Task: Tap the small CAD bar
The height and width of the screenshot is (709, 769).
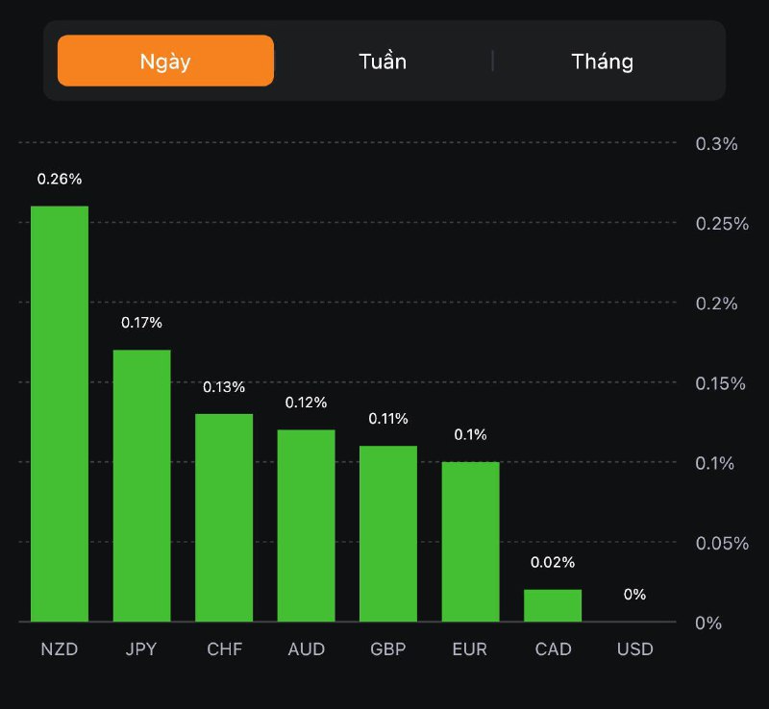Action: point(553,605)
